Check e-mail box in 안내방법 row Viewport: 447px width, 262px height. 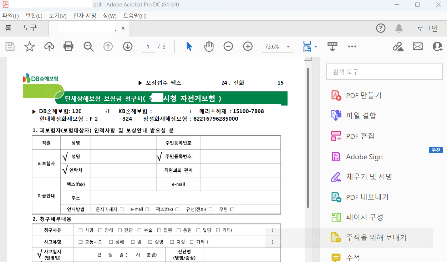(147, 210)
